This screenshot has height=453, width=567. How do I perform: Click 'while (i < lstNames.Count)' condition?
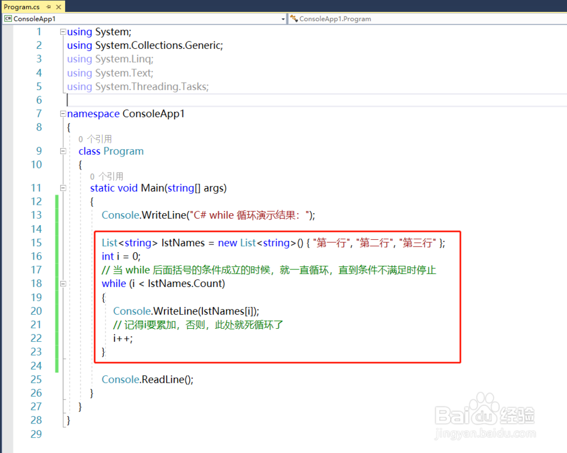tap(163, 284)
